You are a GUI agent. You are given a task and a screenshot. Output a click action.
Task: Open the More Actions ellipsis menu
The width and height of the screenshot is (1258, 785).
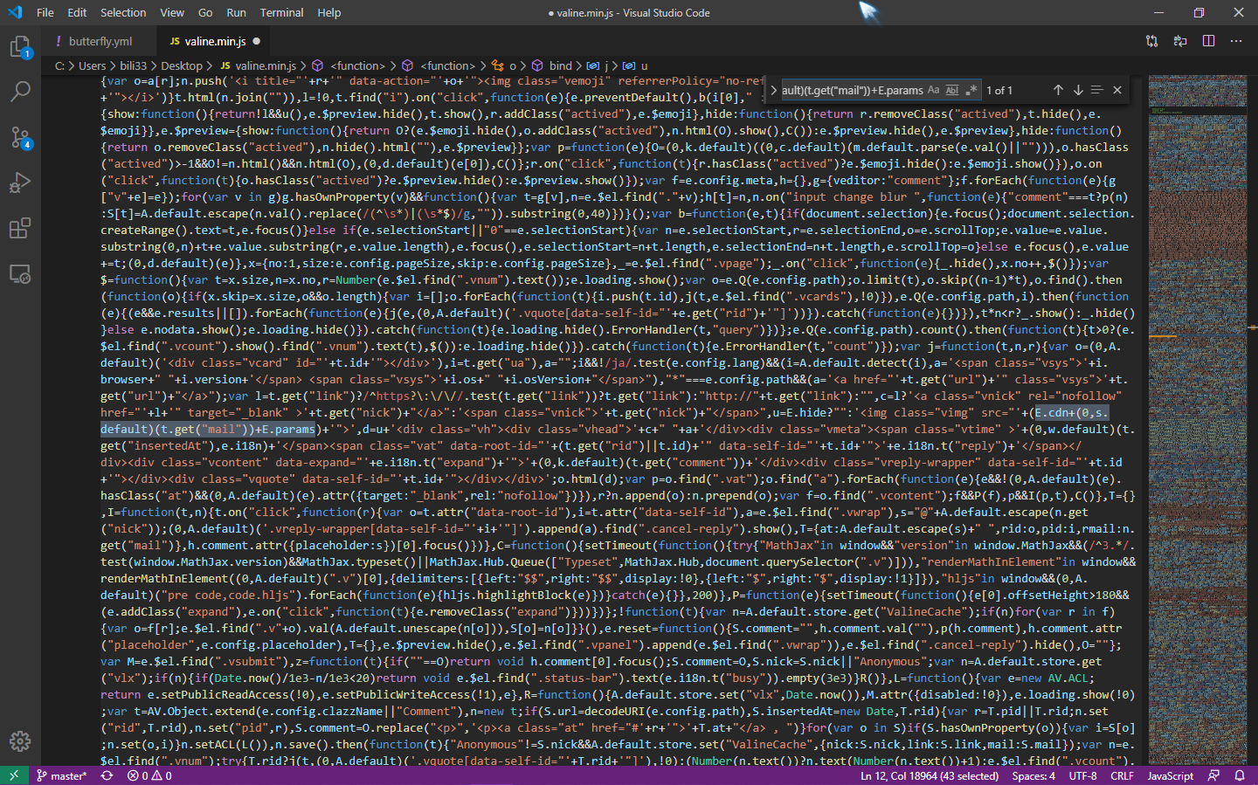tap(1235, 41)
